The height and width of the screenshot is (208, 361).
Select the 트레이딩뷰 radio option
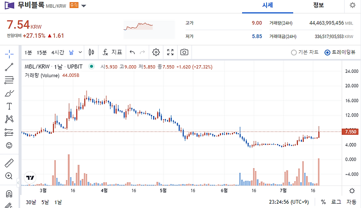340,53
